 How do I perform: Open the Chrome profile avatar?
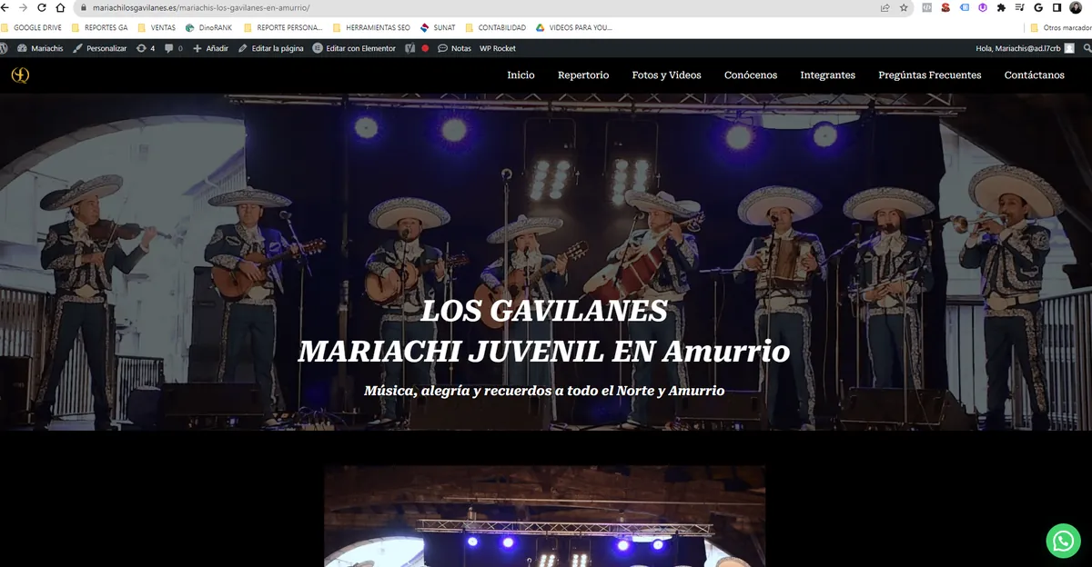(1076, 7)
